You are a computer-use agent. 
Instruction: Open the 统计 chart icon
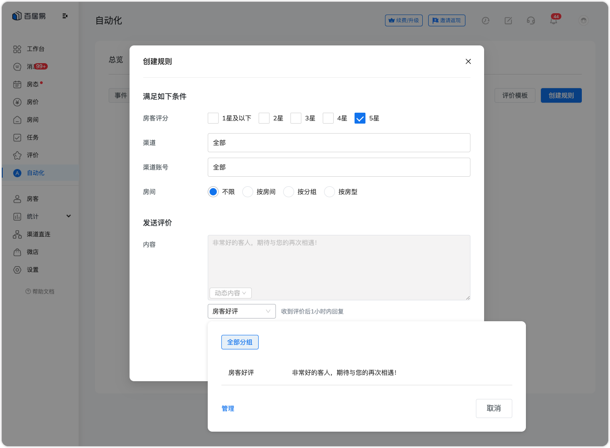[17, 217]
